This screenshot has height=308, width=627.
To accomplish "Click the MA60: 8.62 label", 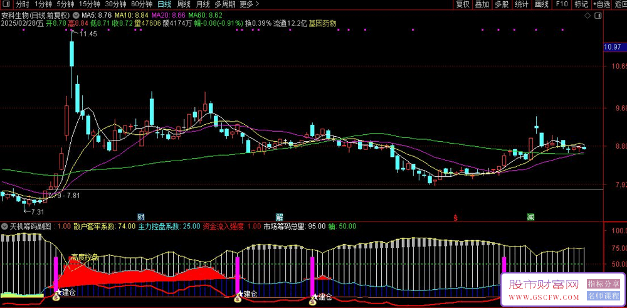I will pyautogui.click(x=205, y=15).
